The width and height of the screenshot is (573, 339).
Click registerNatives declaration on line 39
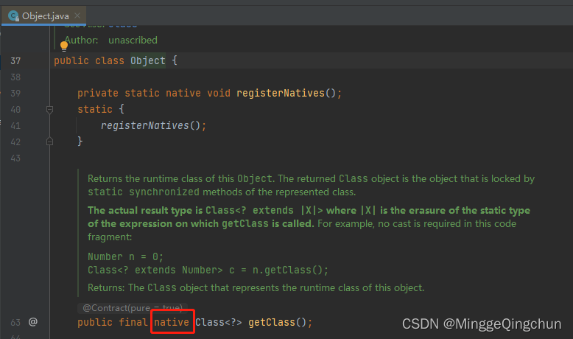coord(281,94)
